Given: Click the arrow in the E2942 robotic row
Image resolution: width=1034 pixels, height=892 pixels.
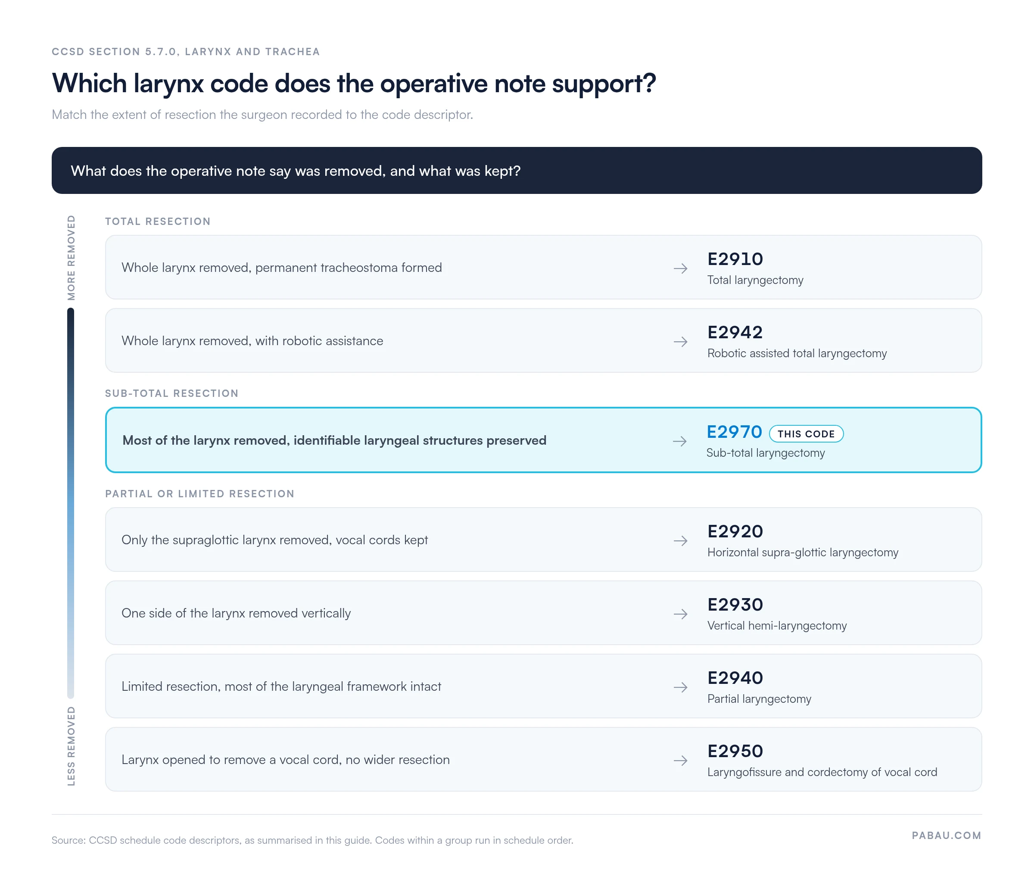Looking at the screenshot, I should [x=680, y=342].
